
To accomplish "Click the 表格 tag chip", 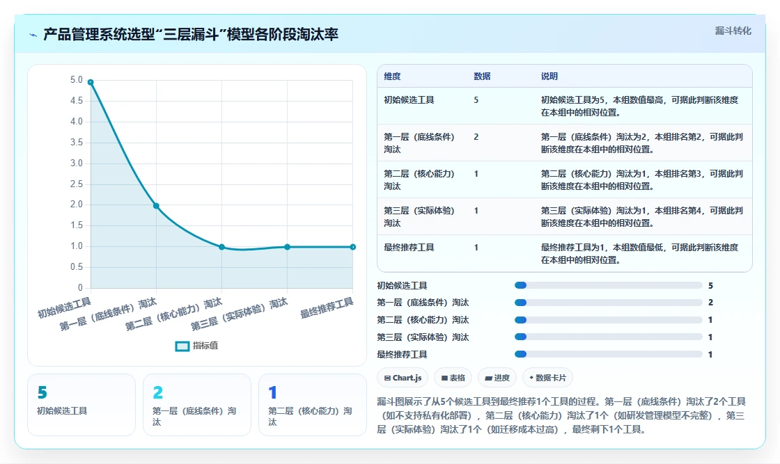I will 453,378.
